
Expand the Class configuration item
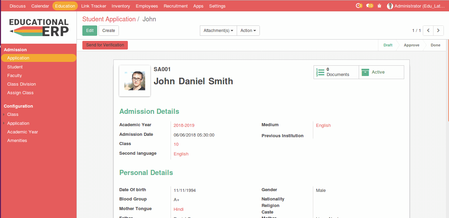coord(13,115)
